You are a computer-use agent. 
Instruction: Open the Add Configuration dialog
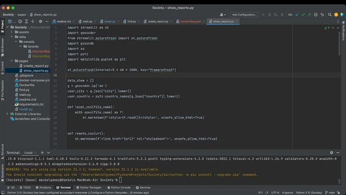[x=244, y=15]
